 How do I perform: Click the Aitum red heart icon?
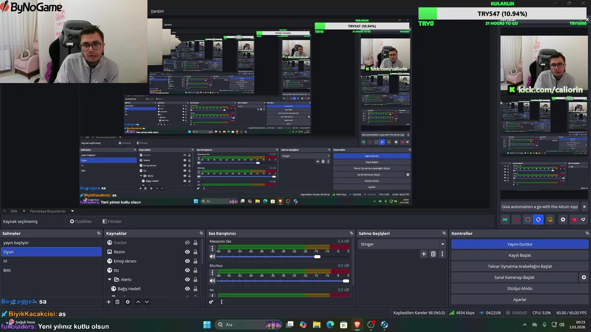tap(574, 219)
